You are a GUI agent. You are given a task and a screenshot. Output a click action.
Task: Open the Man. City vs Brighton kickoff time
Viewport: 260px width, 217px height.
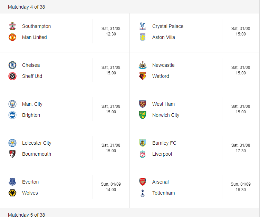pyautogui.click(x=111, y=109)
